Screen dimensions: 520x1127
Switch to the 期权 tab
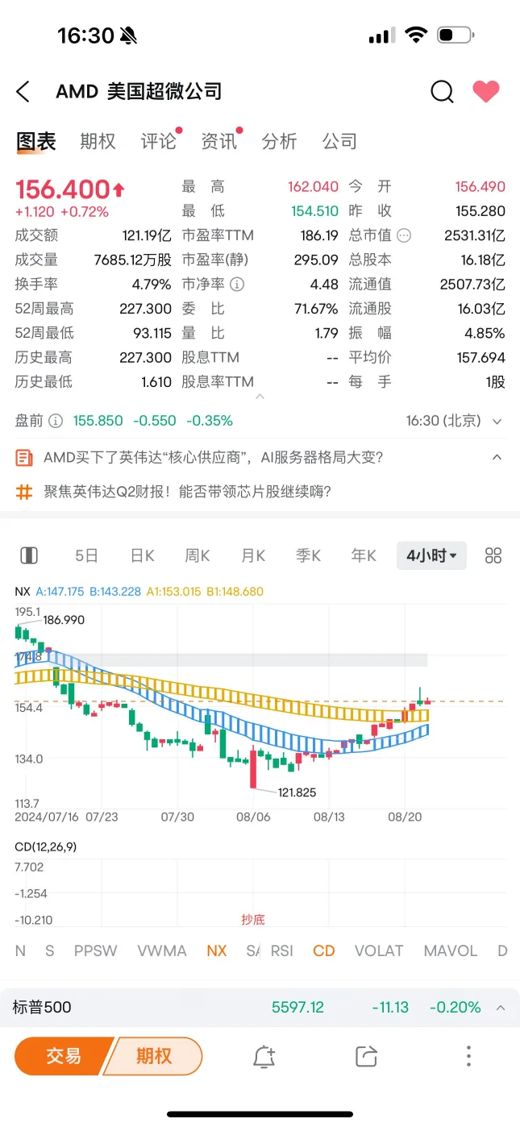coord(98,142)
